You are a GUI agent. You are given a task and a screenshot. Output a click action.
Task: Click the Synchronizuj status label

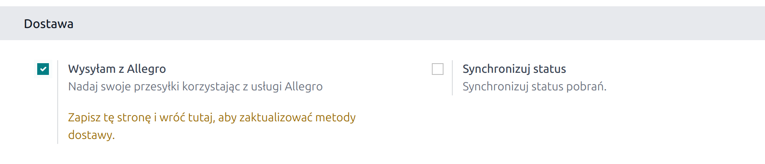pyautogui.click(x=514, y=69)
